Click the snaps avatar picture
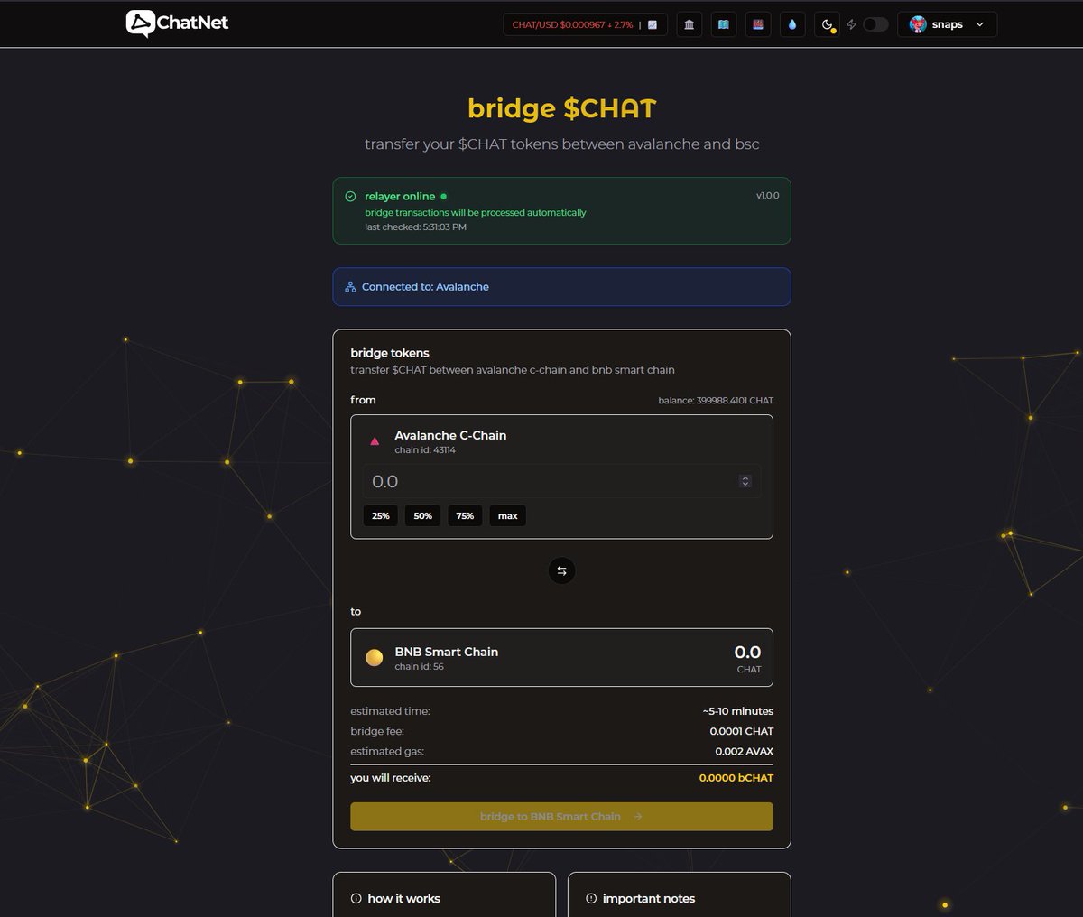1083x917 pixels. pyautogui.click(x=918, y=24)
